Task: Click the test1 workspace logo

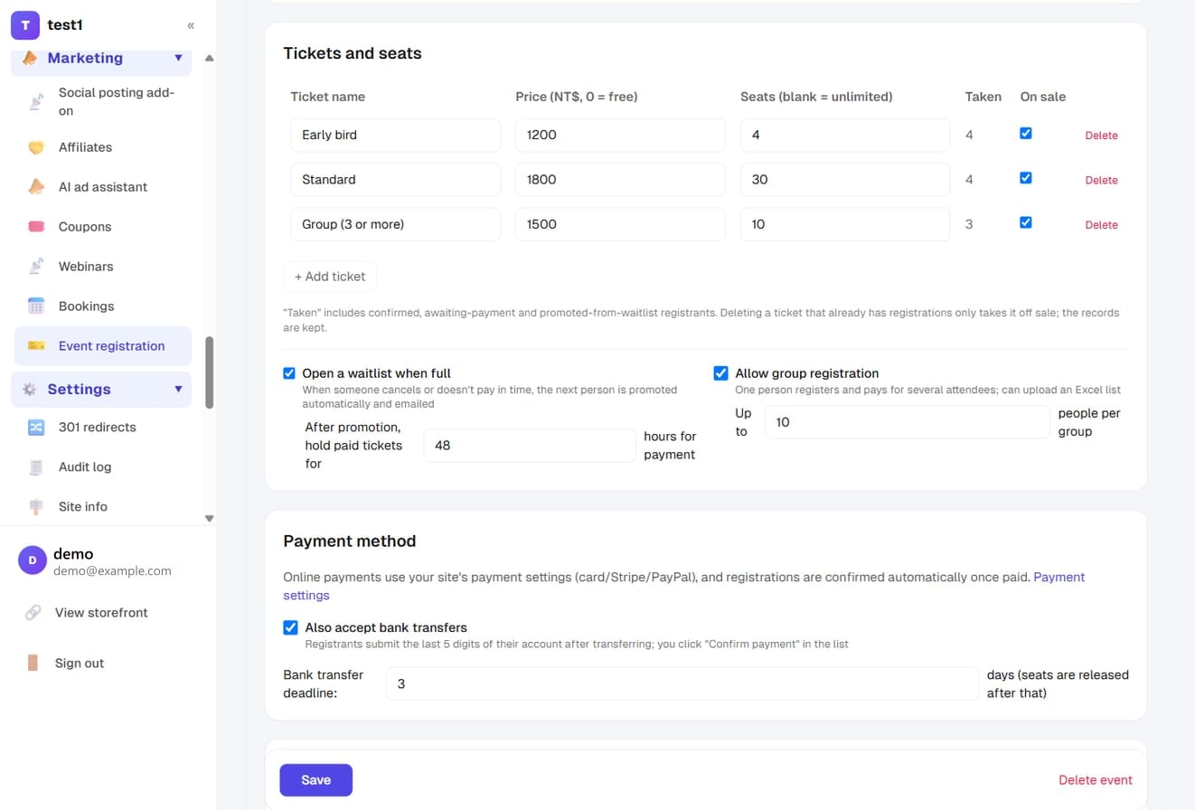Action: tap(25, 25)
